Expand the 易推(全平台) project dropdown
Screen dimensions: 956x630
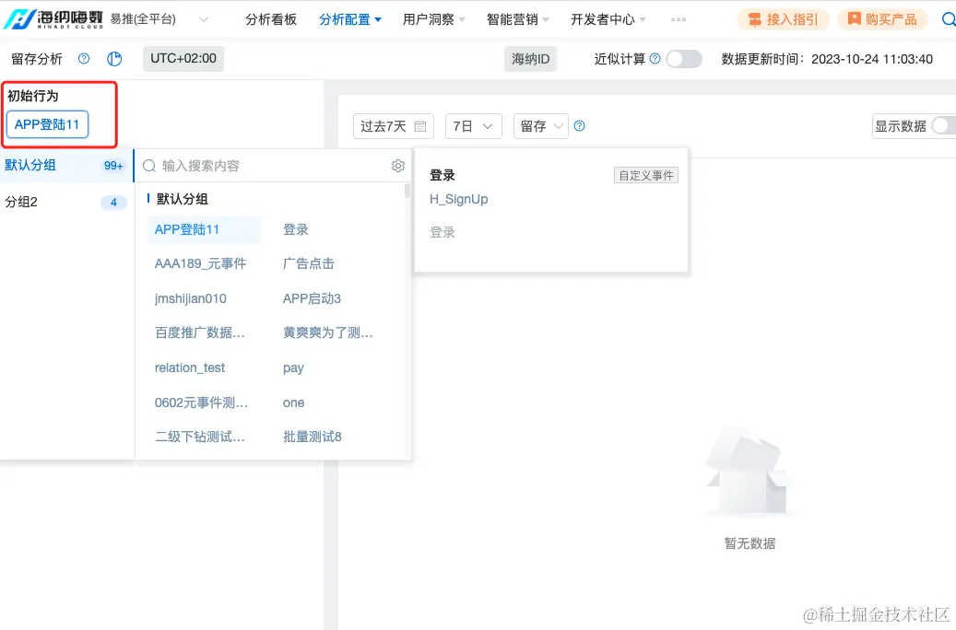pos(204,19)
